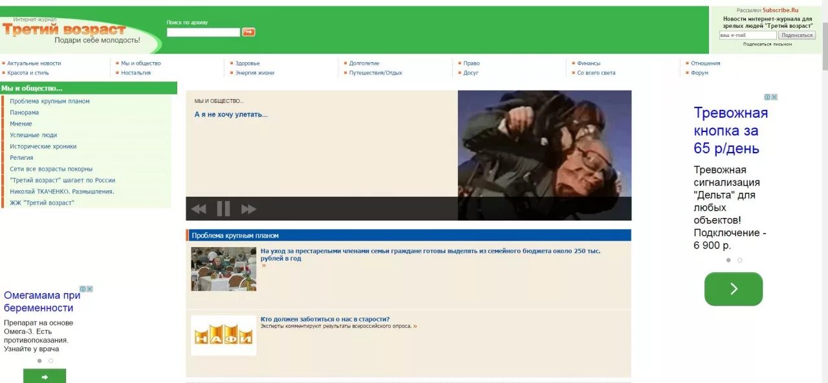Select 'Успешные люди' in sidebar
828x383 pixels.
(x=34, y=135)
